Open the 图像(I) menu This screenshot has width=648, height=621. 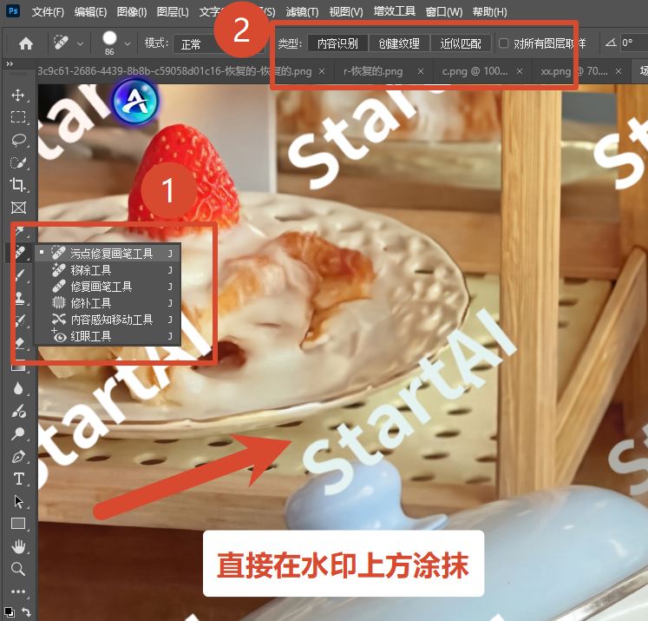click(x=132, y=12)
